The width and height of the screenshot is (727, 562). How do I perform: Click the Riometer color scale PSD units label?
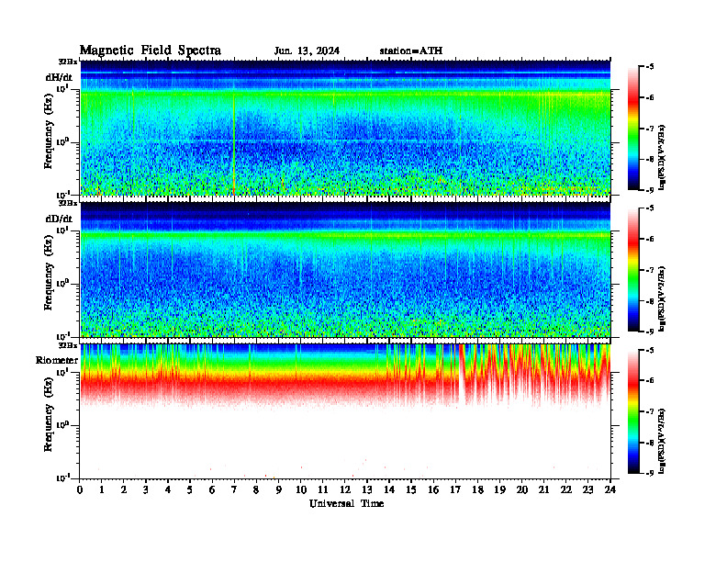664,441
